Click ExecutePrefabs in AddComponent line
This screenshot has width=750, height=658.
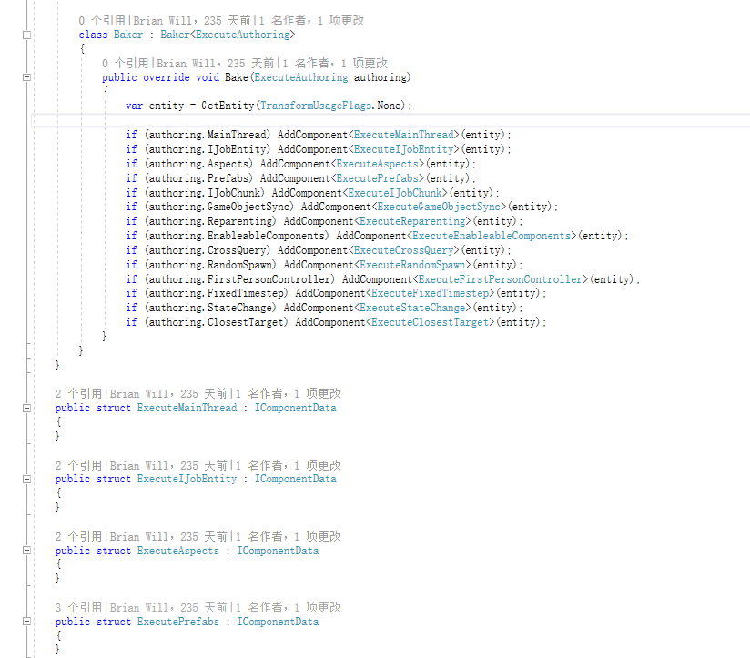(378, 178)
